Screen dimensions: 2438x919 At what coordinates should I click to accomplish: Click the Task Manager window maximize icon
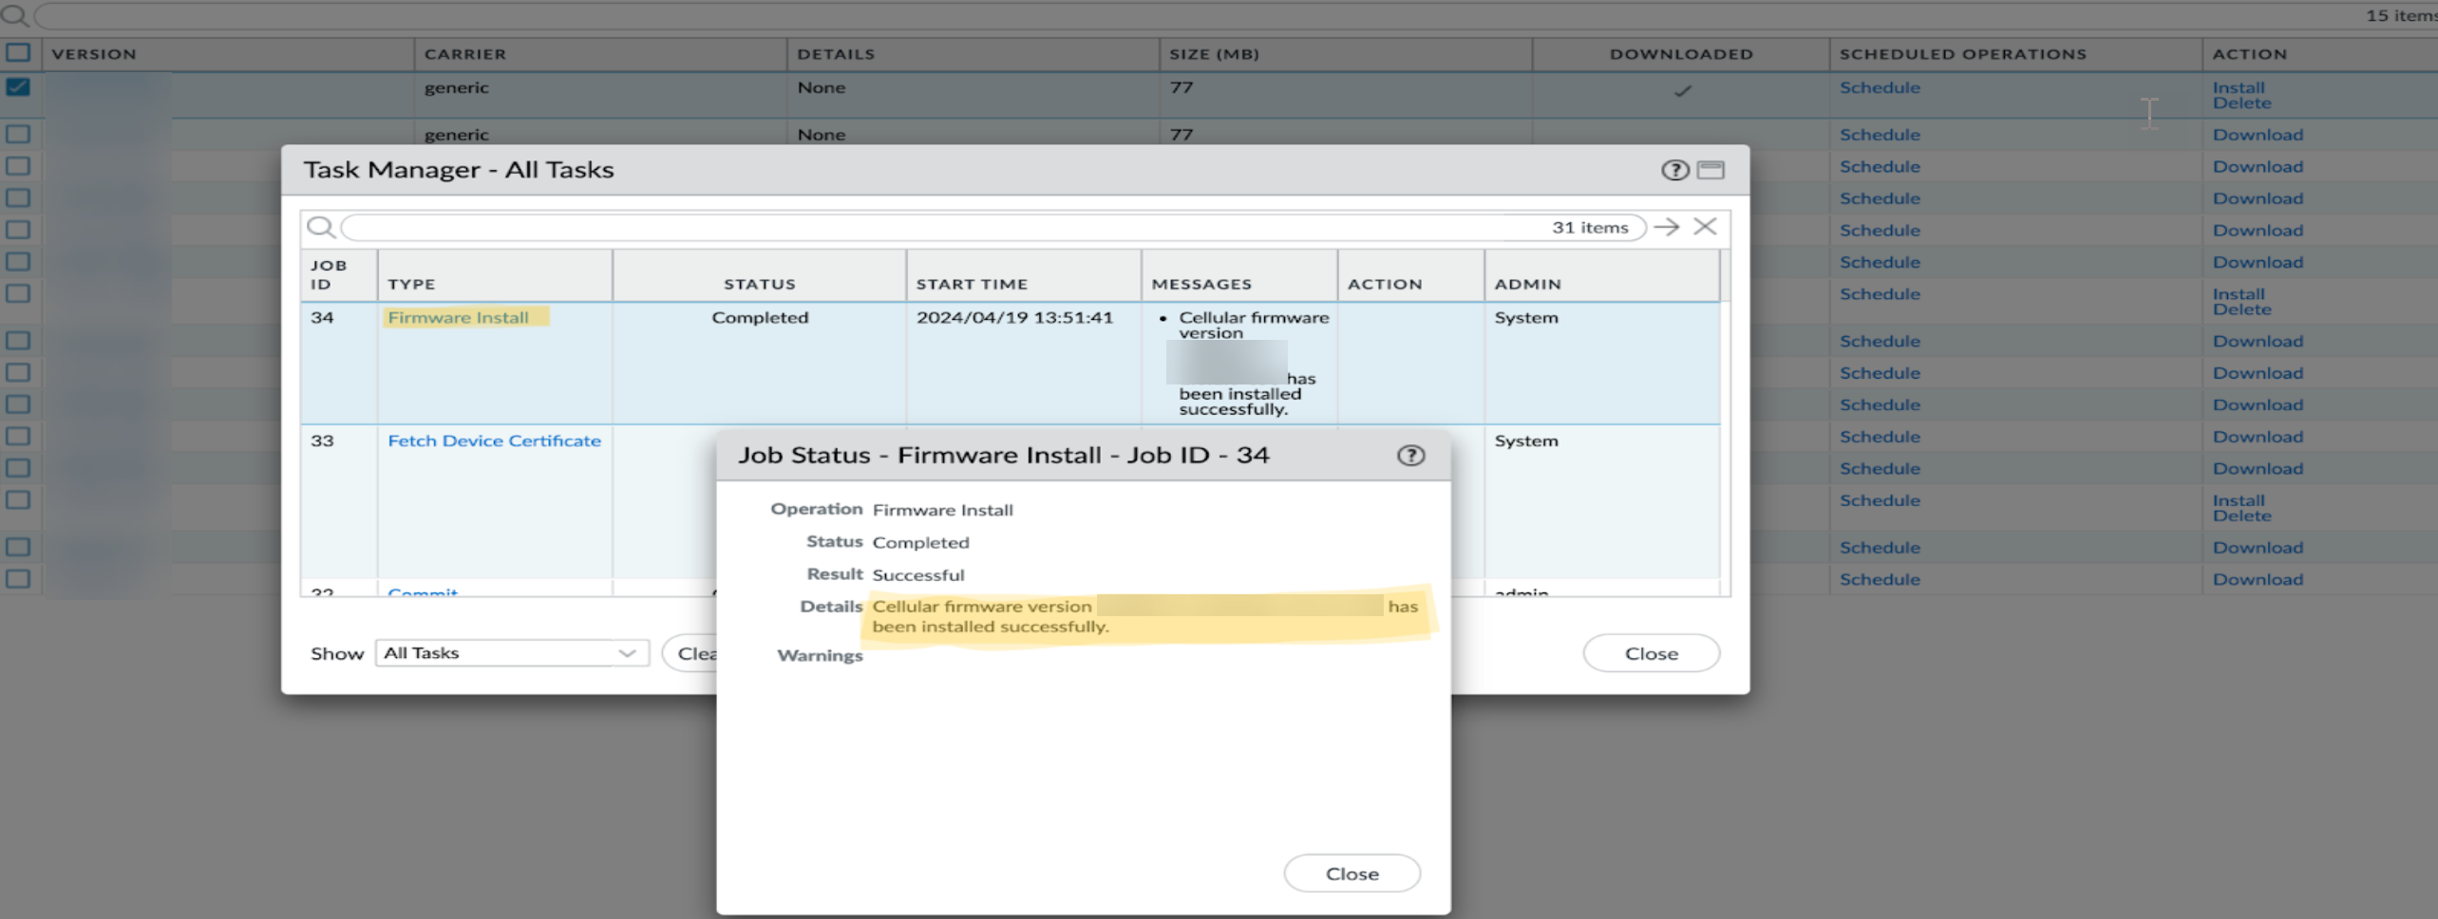1710,170
